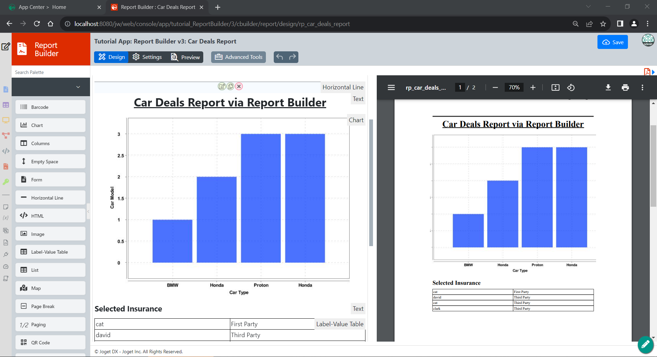
Task: Delete the Horizontal Line element with red X
Action: click(239, 87)
